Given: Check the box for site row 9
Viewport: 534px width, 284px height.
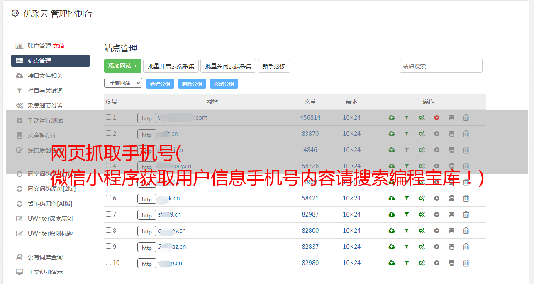Looking at the screenshot, I should click(x=108, y=246).
